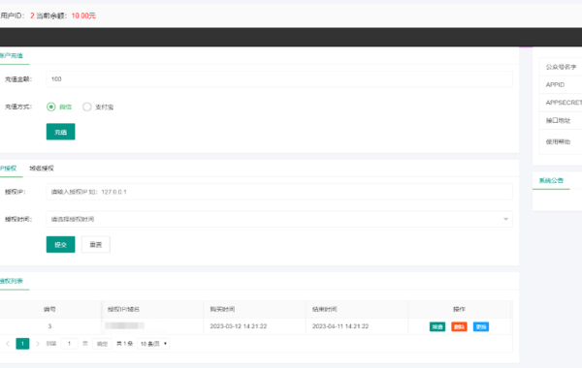
Task: Open the 账户充值 tab
Action: tap(12, 55)
